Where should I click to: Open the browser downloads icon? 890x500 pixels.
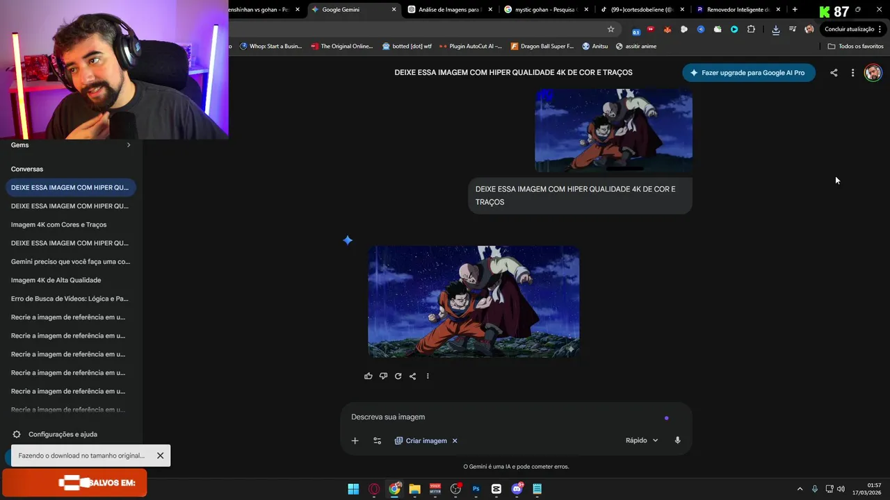(775, 29)
